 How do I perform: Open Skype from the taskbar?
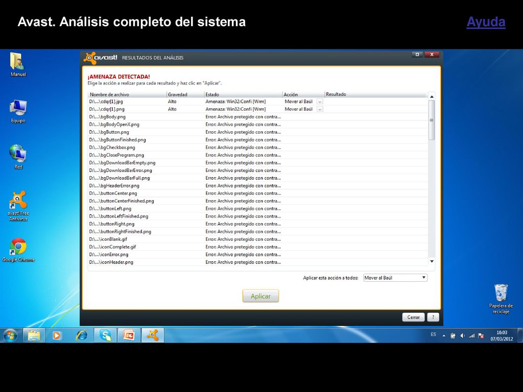pyautogui.click(x=105, y=335)
